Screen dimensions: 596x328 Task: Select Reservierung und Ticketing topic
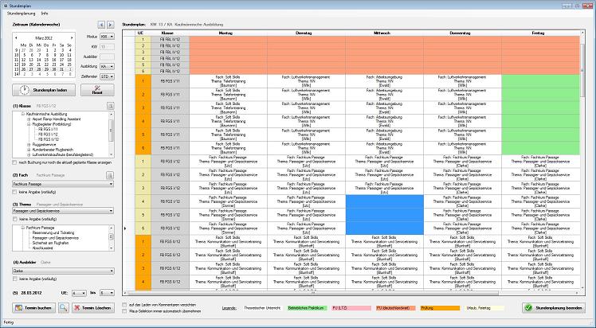point(53,232)
